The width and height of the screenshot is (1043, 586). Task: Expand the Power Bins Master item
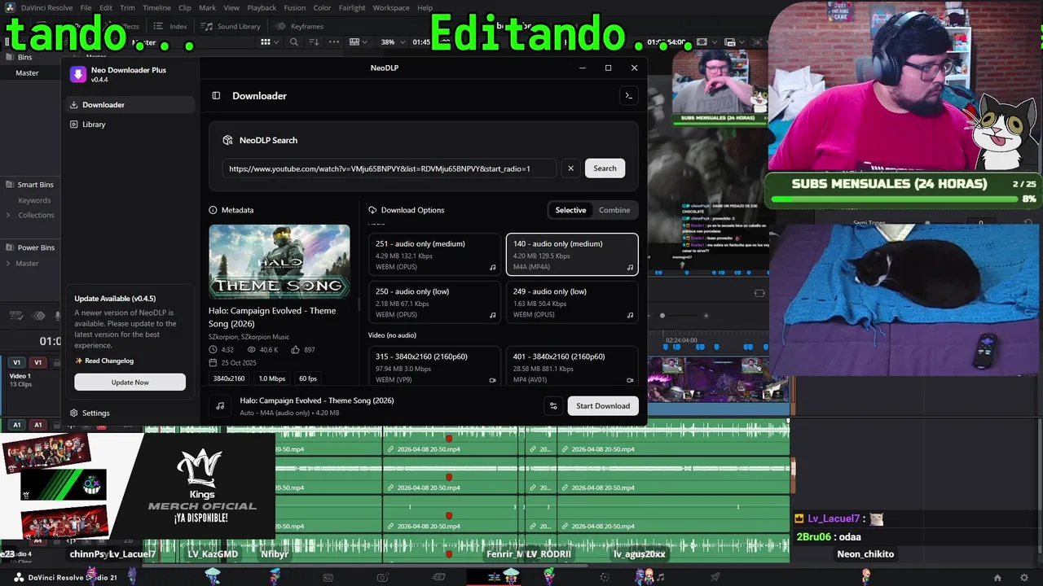(x=8, y=264)
